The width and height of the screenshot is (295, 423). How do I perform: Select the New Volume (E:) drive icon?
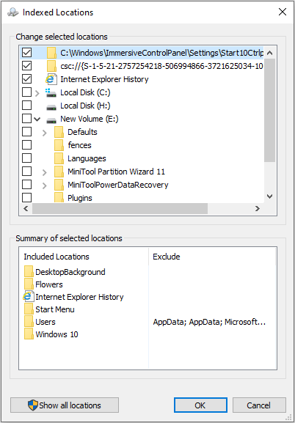pos(51,119)
